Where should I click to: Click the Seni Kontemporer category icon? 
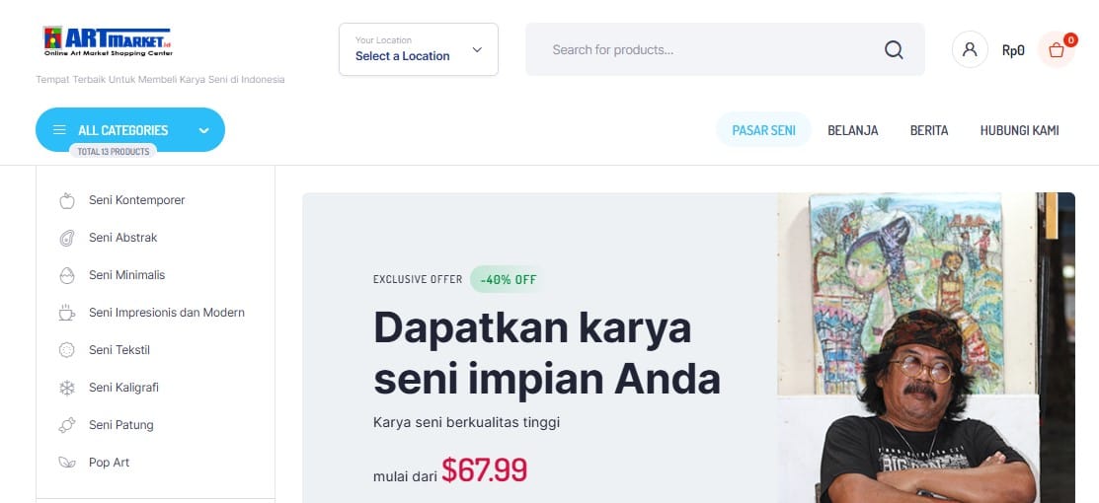[67, 201]
